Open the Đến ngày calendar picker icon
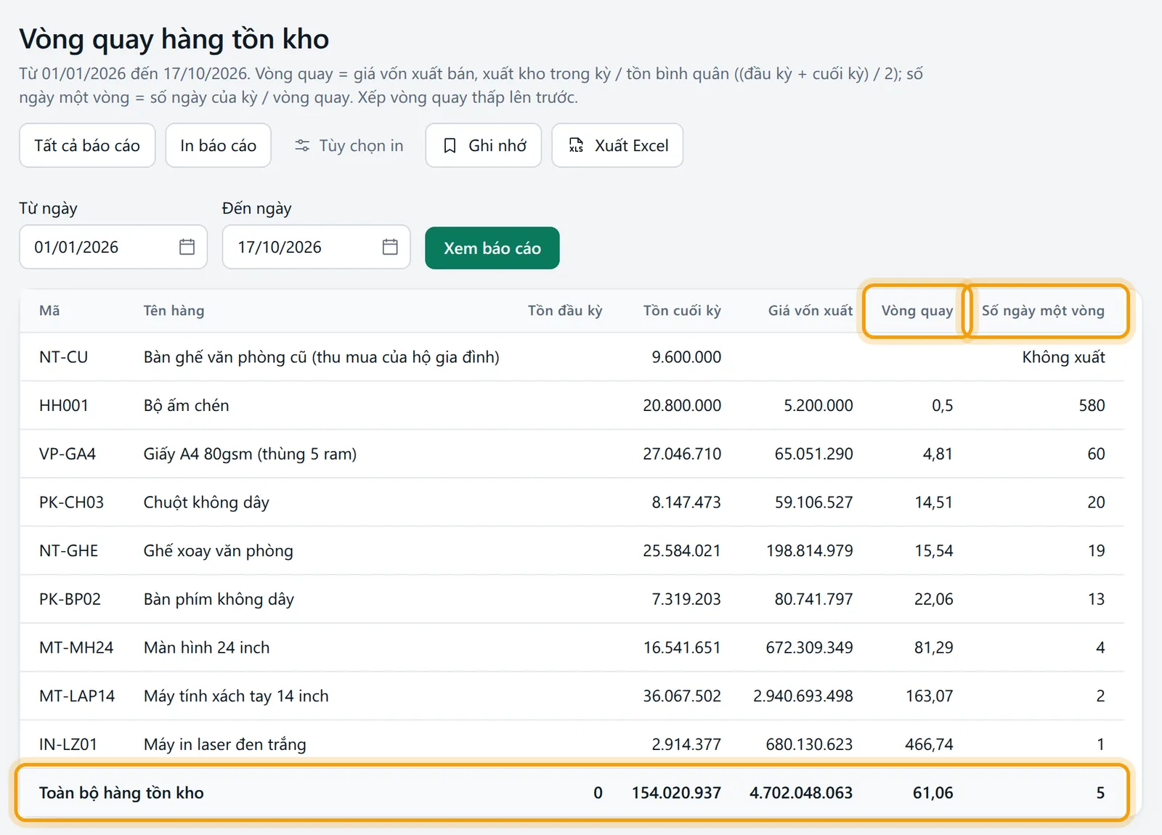The width and height of the screenshot is (1162, 835). click(x=390, y=247)
